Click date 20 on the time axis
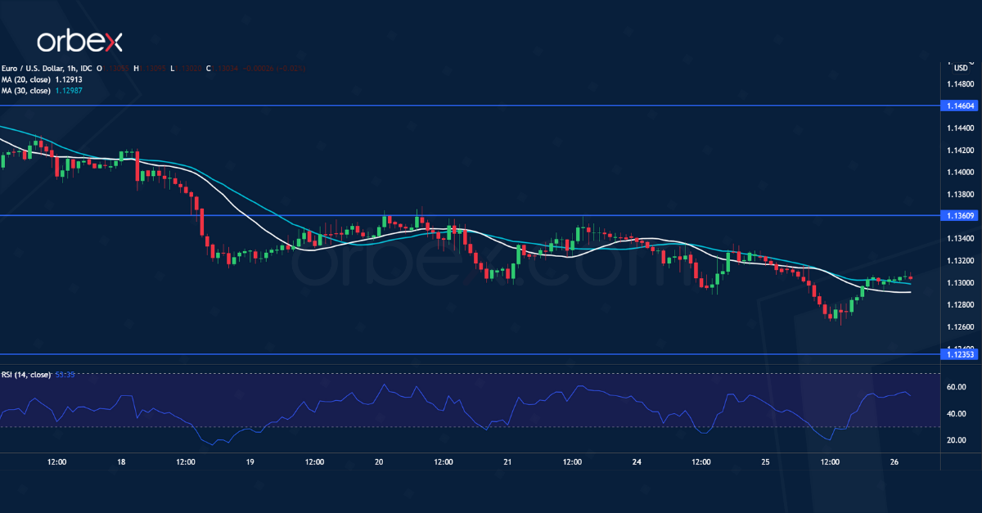982x513 pixels. point(379,462)
